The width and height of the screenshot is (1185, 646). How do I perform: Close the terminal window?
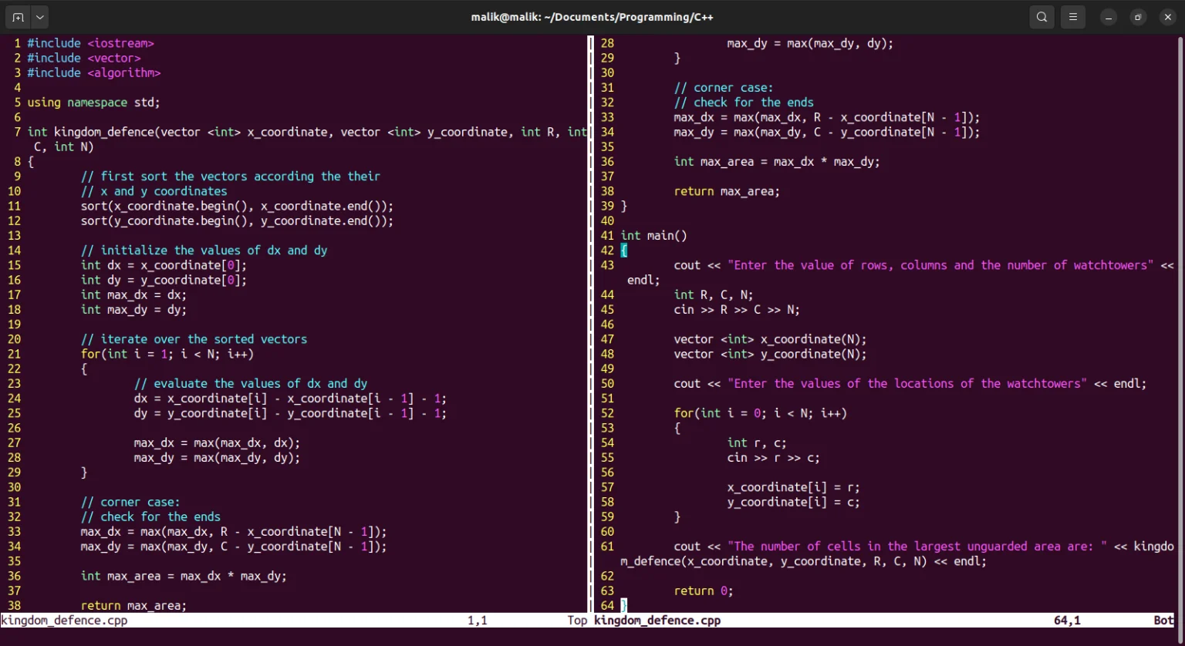point(1167,17)
